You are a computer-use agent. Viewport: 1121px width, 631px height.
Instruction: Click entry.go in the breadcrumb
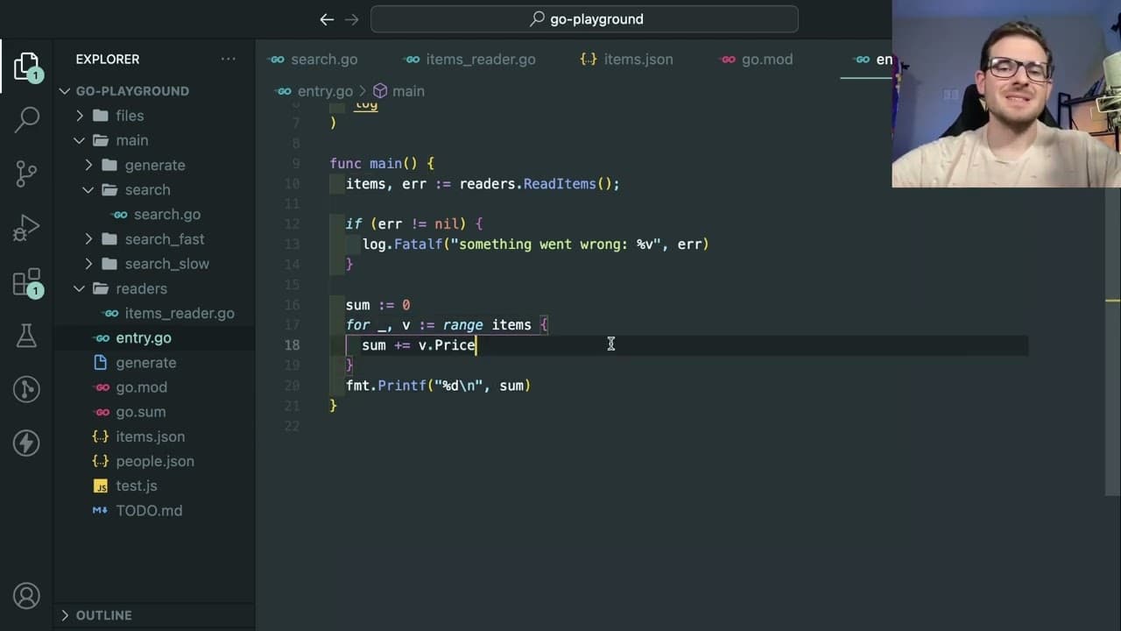(325, 91)
